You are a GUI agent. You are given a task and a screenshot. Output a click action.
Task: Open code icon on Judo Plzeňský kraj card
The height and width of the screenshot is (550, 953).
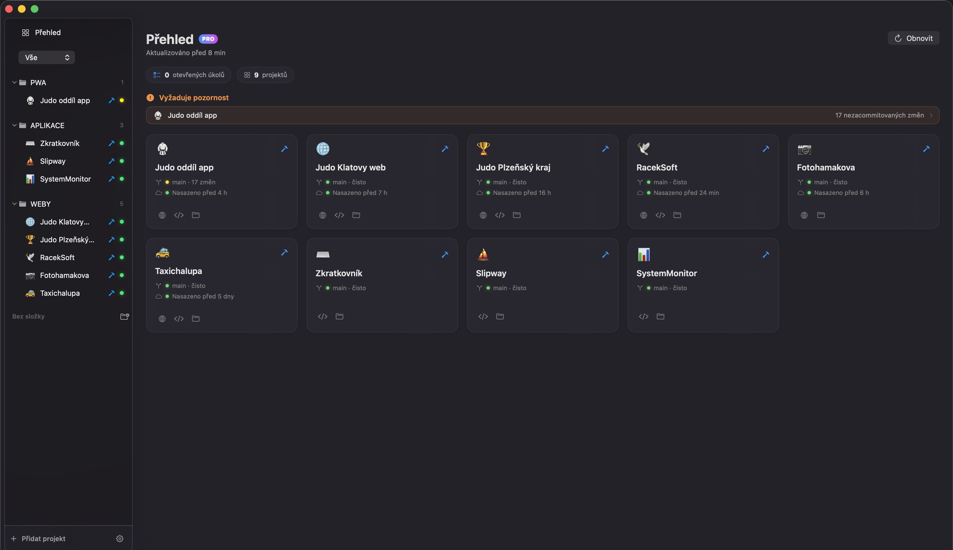500,215
